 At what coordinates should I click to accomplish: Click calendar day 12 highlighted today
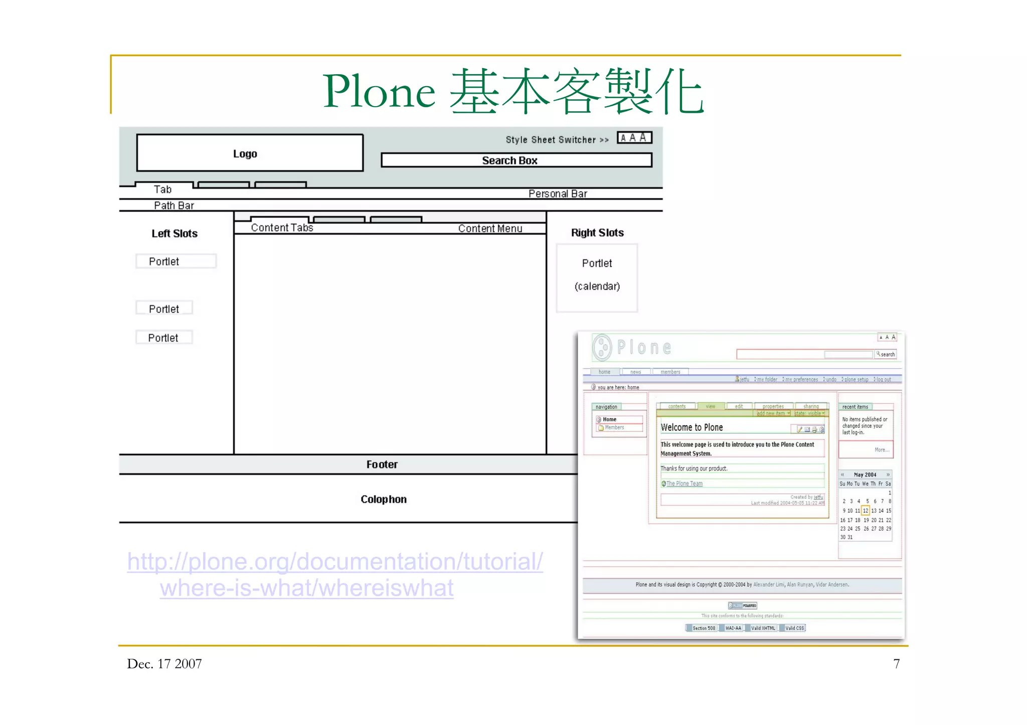(x=865, y=511)
